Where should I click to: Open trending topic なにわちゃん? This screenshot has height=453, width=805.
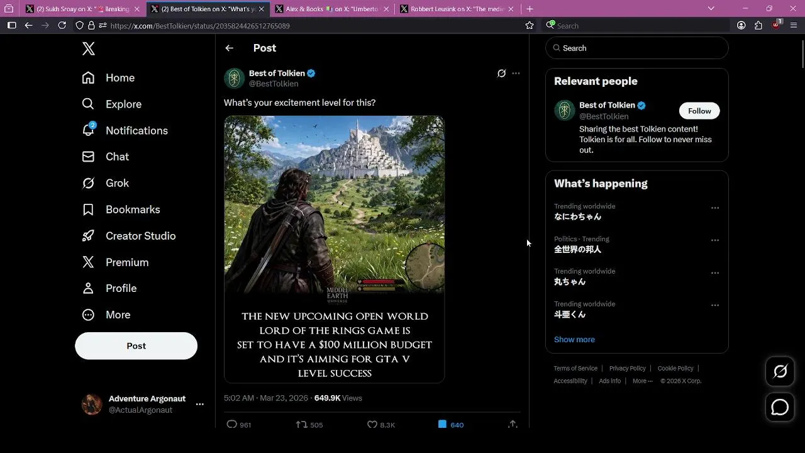pos(577,217)
